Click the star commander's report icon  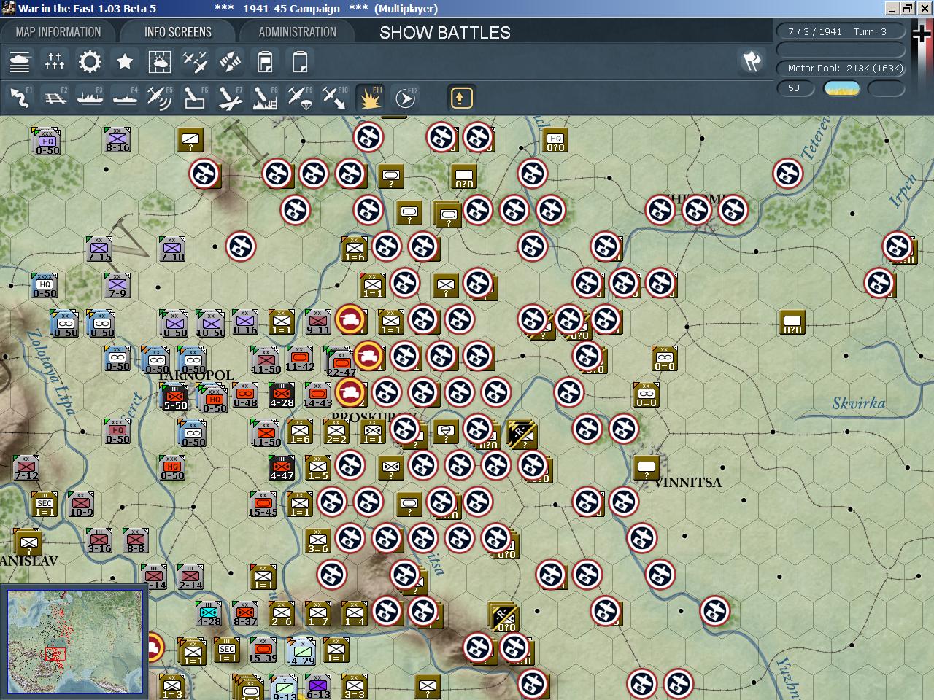(x=125, y=62)
